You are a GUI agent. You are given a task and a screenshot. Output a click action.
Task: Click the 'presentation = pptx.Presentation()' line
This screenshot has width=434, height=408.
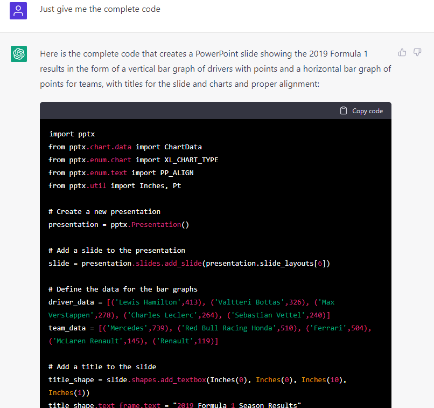(119, 225)
